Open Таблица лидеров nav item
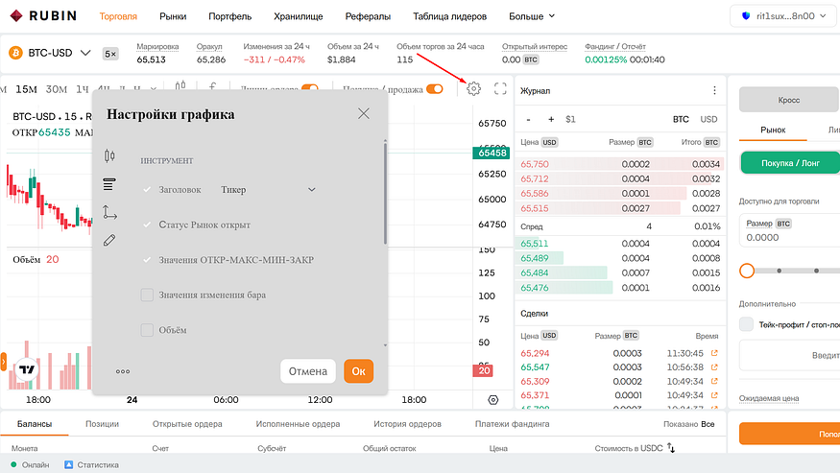 tap(450, 16)
